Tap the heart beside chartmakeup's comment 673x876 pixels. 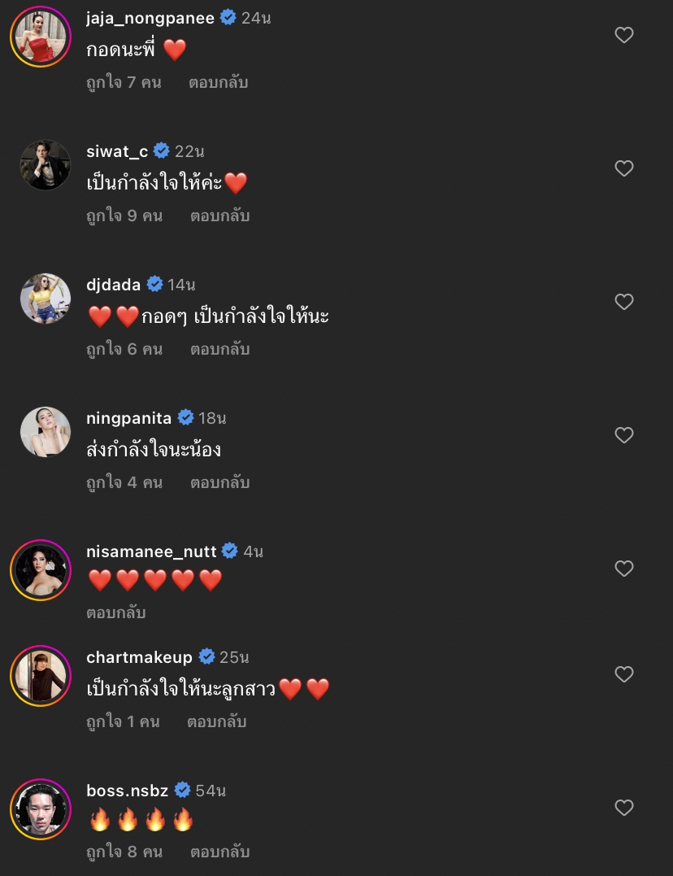point(623,674)
